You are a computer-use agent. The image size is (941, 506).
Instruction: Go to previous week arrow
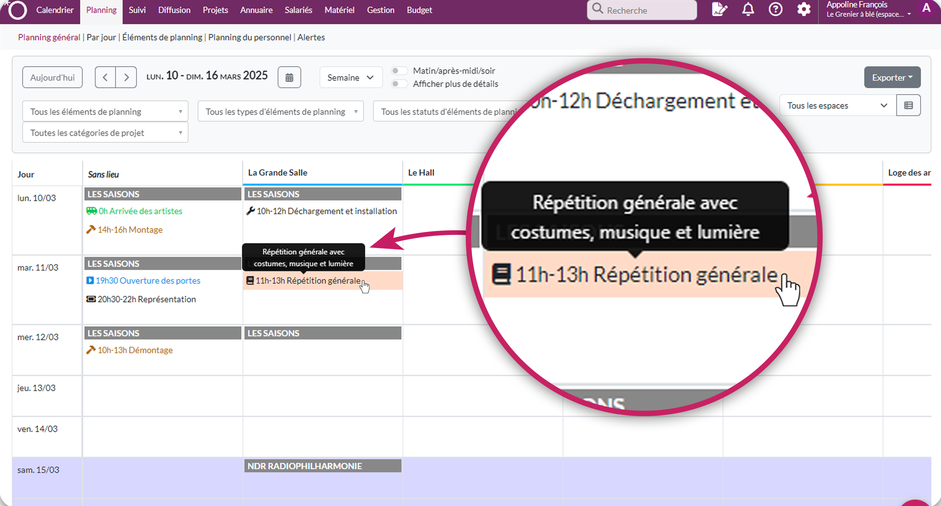point(105,77)
